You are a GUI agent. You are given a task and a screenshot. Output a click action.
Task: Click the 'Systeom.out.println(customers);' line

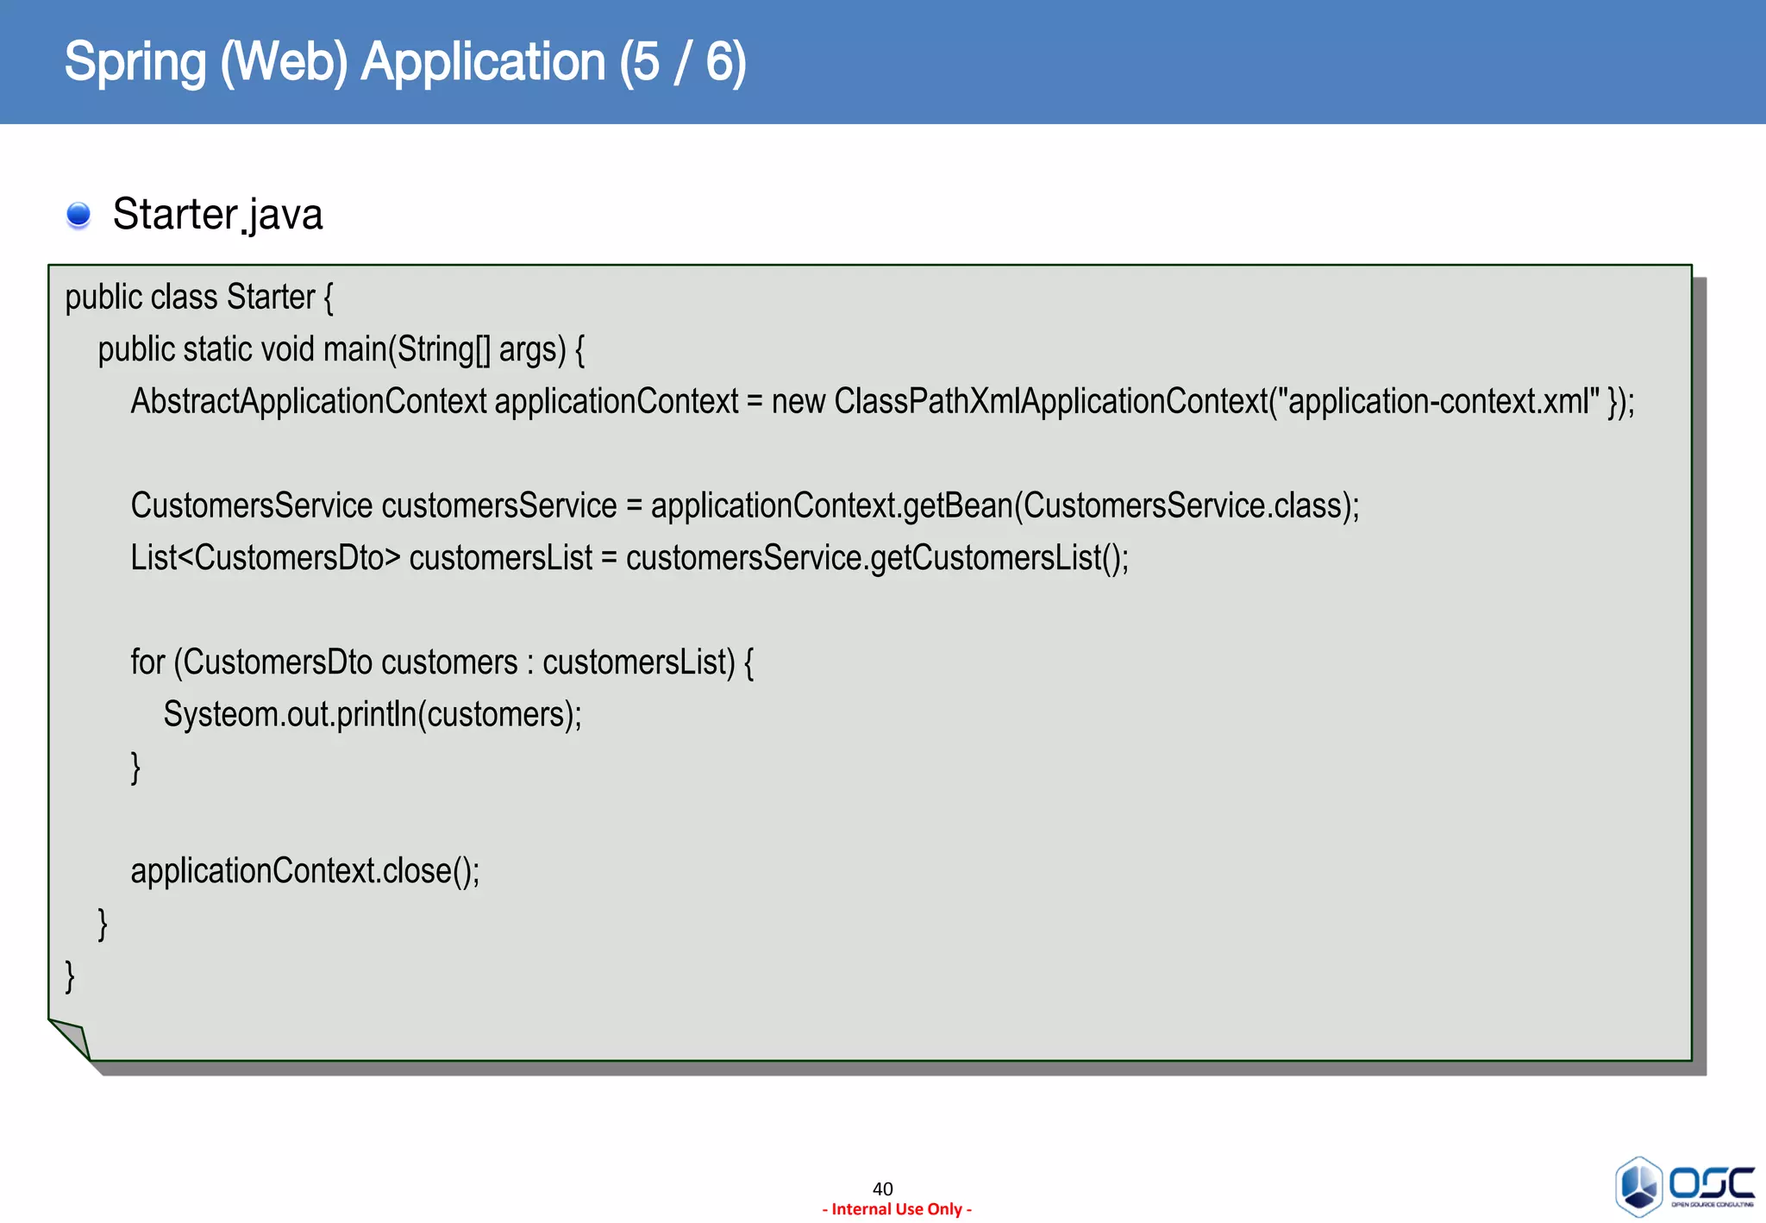pyautogui.click(x=373, y=715)
